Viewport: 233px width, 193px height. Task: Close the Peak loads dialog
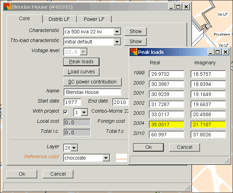[x=226, y=52]
